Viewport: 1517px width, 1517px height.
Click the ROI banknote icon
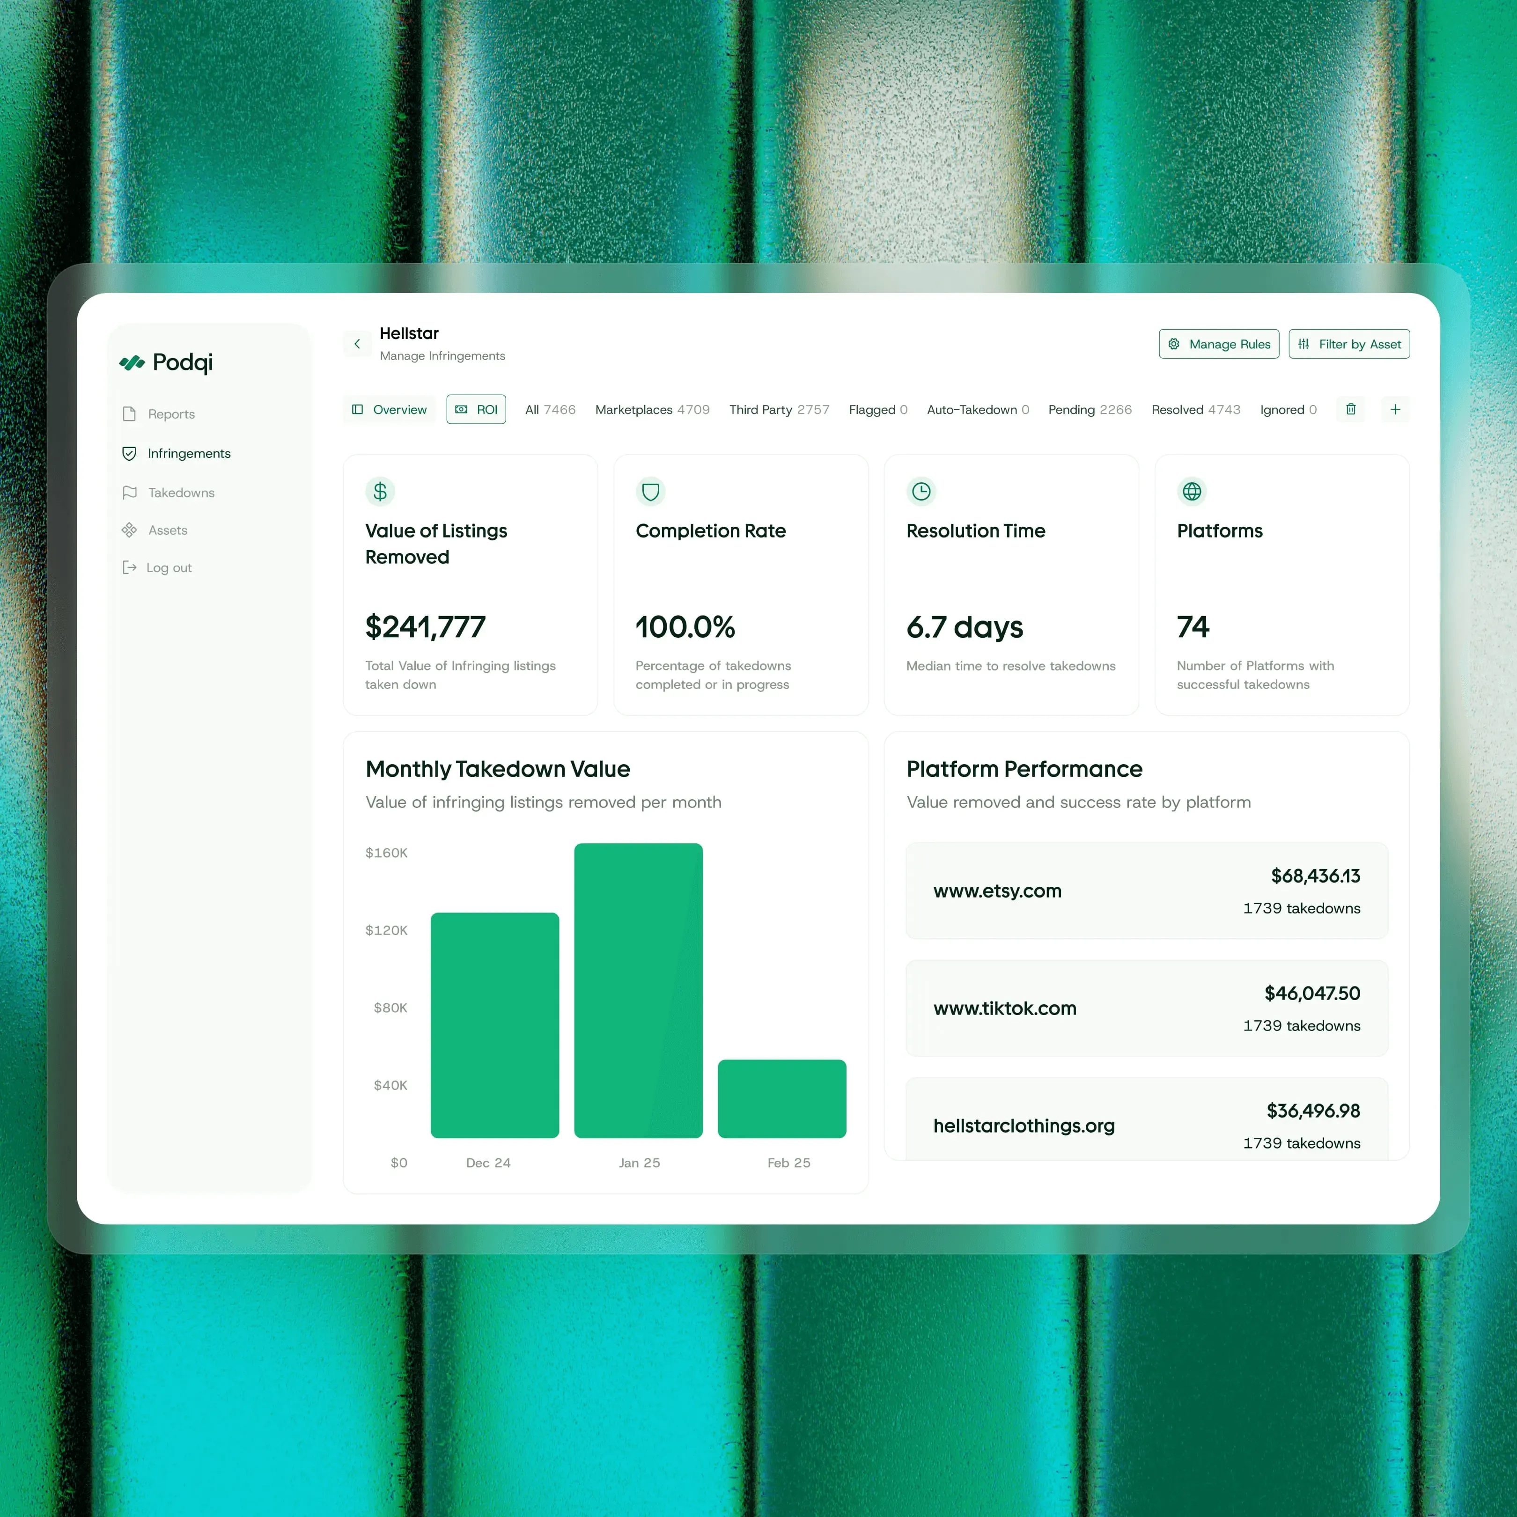pos(462,409)
